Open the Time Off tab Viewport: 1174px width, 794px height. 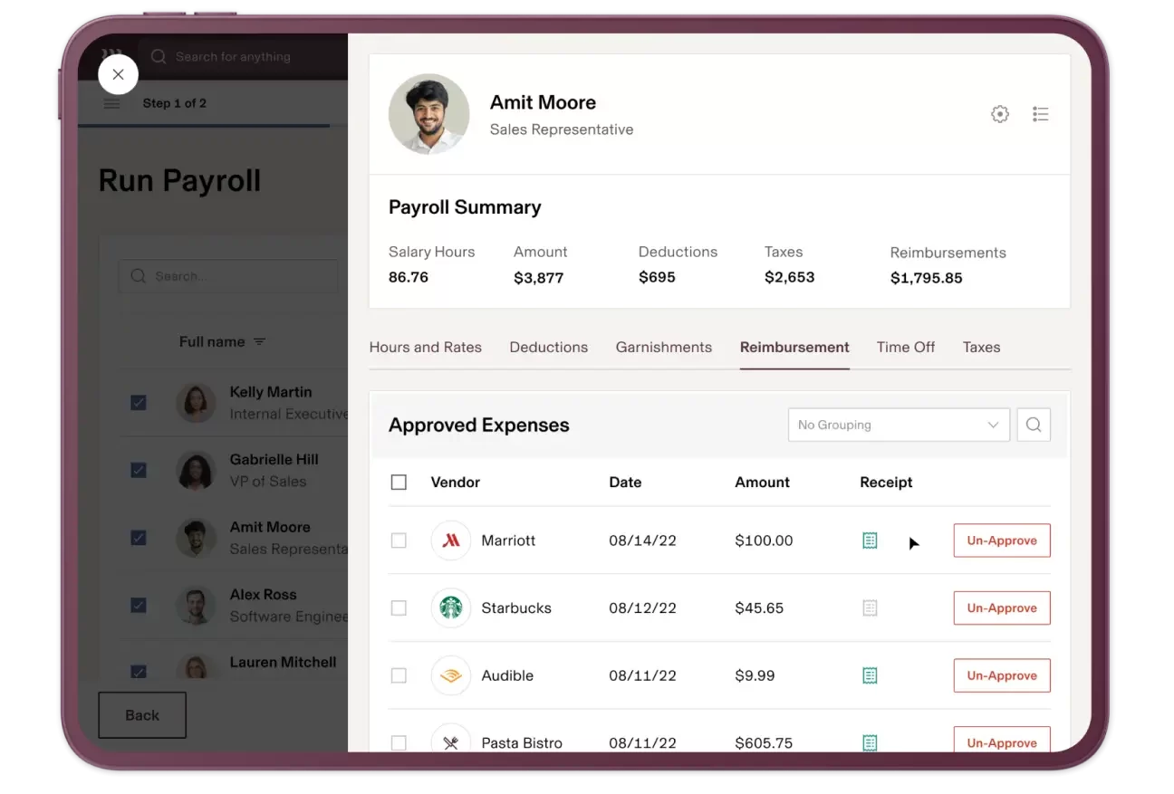pos(905,347)
